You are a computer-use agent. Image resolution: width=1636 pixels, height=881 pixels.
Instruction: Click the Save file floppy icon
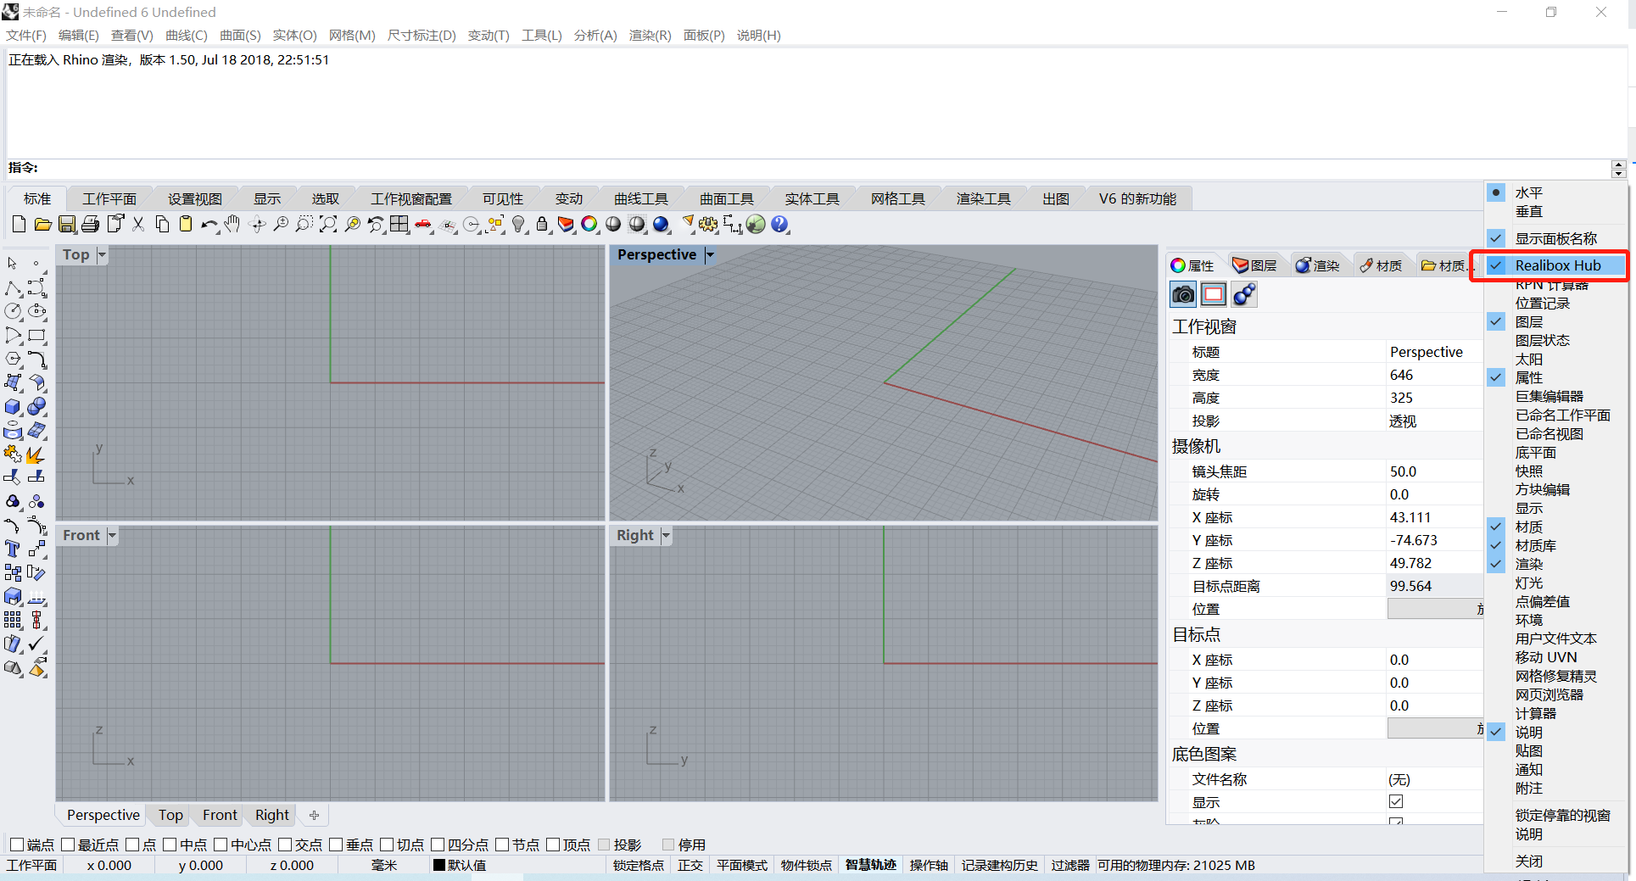pos(67,225)
